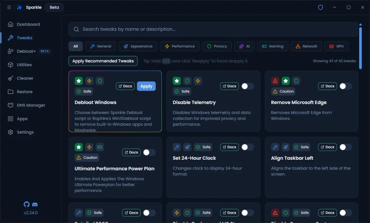Focus the Search tweaks input field
Viewport: 370px width, 223px height.
pos(213,29)
